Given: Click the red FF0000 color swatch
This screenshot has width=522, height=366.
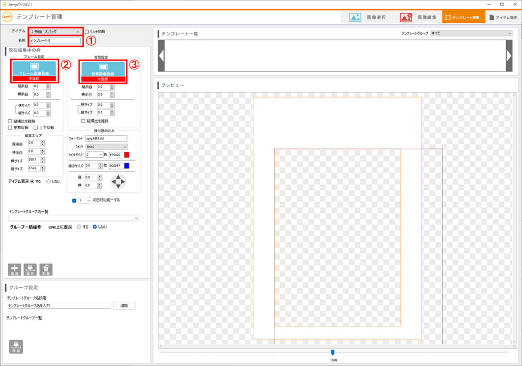Looking at the screenshot, I should click(127, 154).
